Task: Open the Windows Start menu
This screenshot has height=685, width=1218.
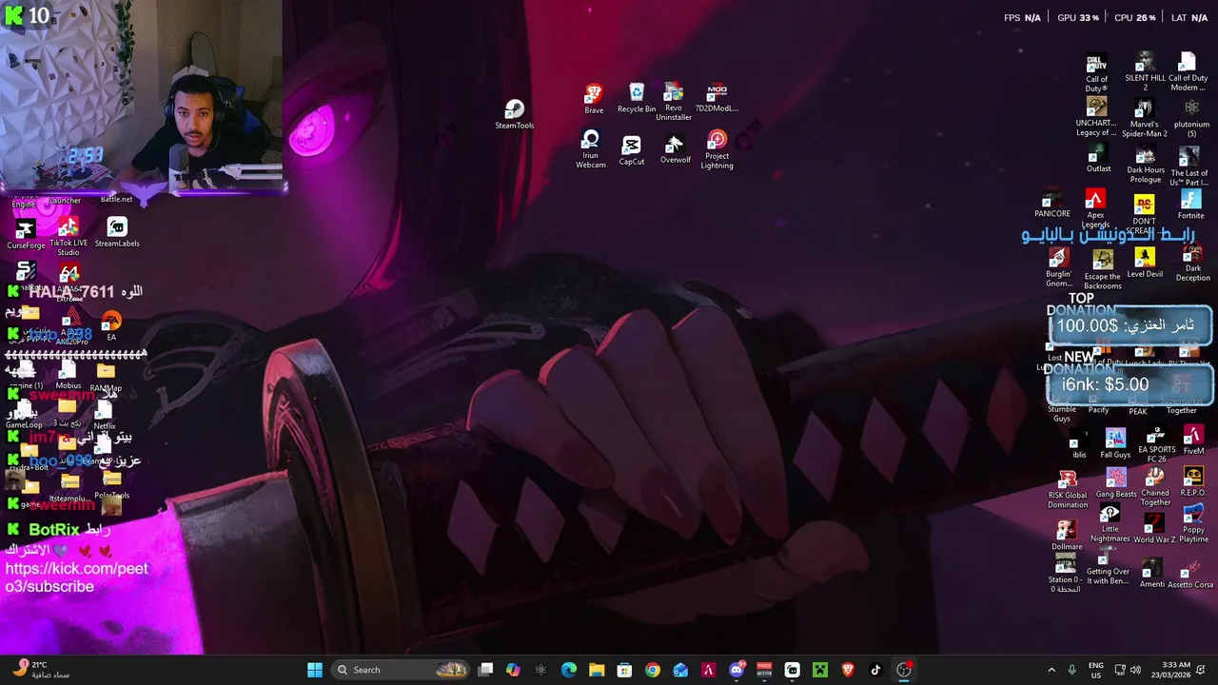Action: click(315, 670)
